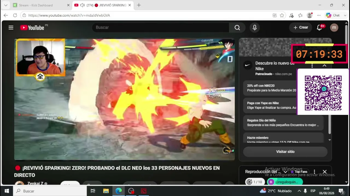Show hidden system tray icons

299,191
